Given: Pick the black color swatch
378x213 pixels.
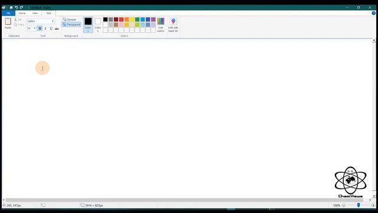Looking at the screenshot, I should (105, 20).
